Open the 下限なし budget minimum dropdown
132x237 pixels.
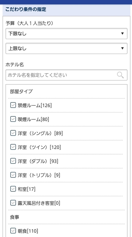(66, 33)
